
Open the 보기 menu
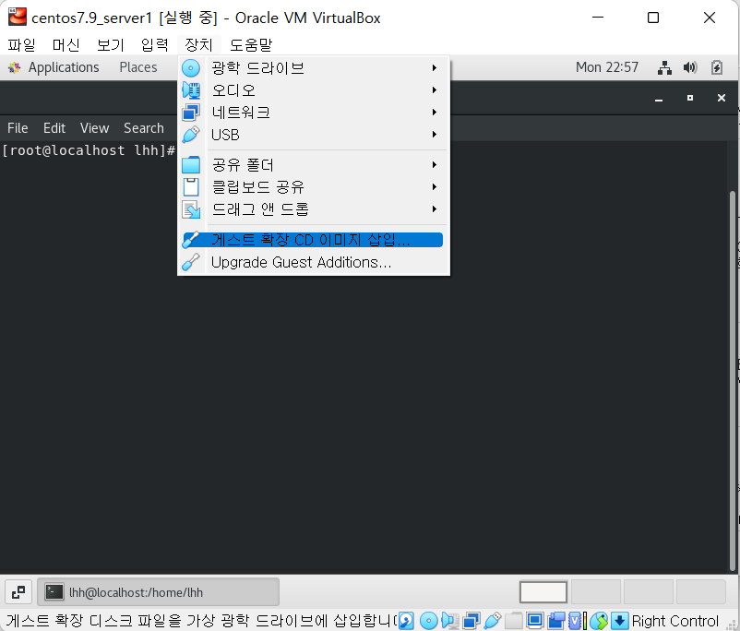point(111,45)
